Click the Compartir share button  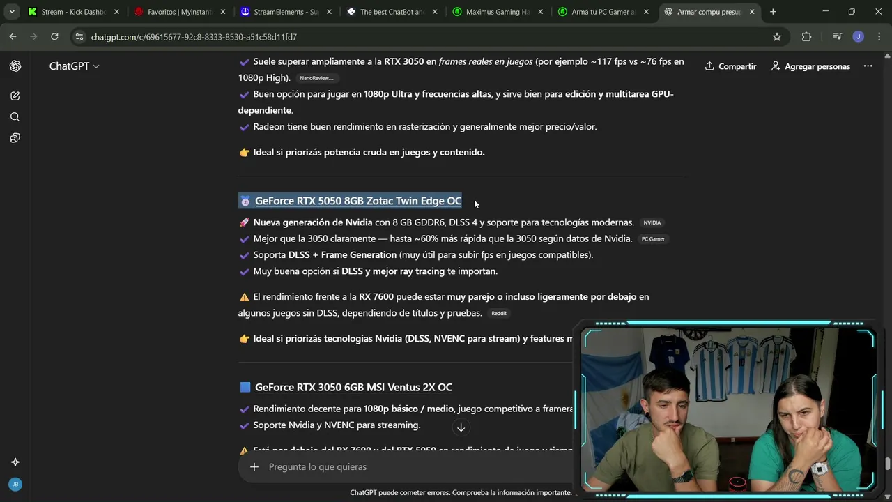pyautogui.click(x=730, y=66)
